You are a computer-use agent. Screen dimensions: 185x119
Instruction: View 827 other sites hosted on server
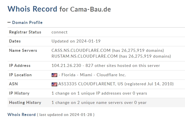[123, 65]
